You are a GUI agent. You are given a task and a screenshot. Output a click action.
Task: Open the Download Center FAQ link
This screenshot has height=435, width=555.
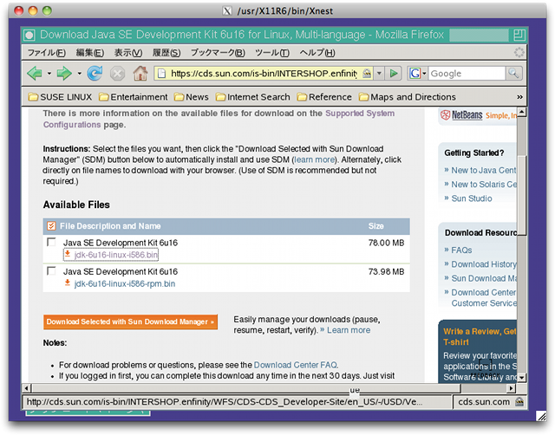tap(295, 365)
